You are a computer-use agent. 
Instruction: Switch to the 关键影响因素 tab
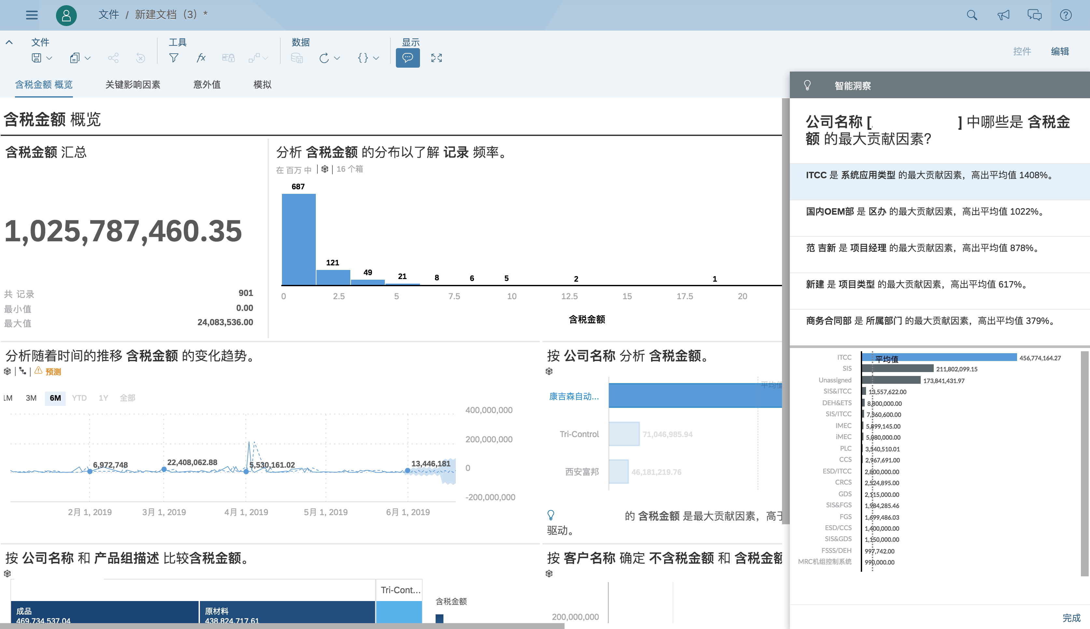[133, 84]
